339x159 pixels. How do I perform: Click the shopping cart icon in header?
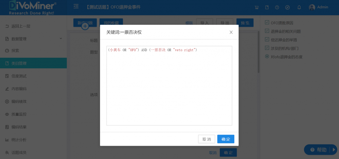click(257, 7)
